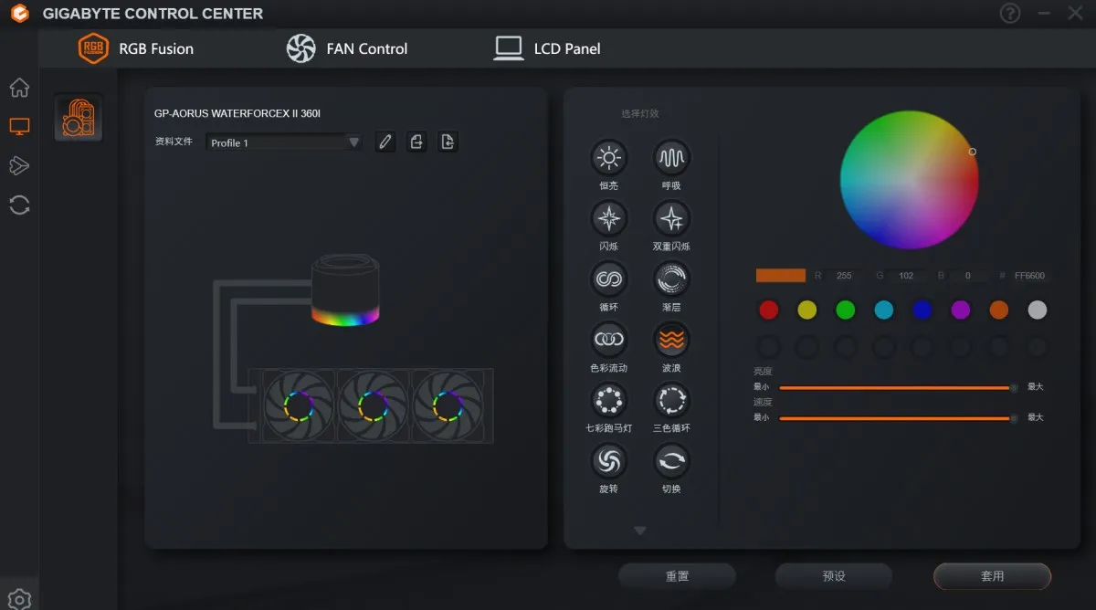Adjust the 速度 speed slider
This screenshot has height=610, width=1096.
click(898, 418)
